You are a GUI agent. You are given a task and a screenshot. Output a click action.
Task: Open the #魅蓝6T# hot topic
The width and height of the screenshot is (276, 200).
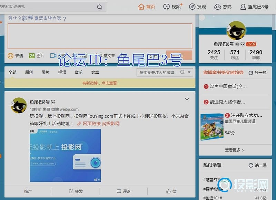212,180
